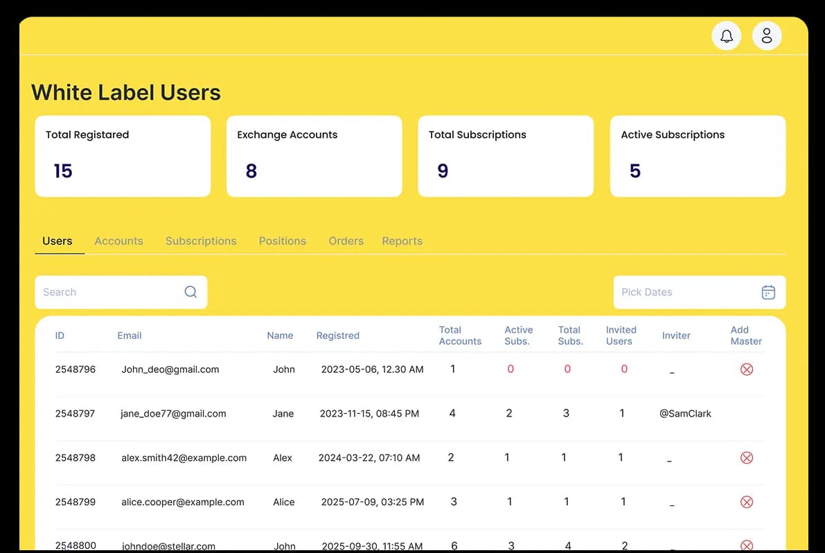Click date 2023-11-15, 08:45 PM
Image resolution: width=825 pixels, height=553 pixels.
[369, 414]
